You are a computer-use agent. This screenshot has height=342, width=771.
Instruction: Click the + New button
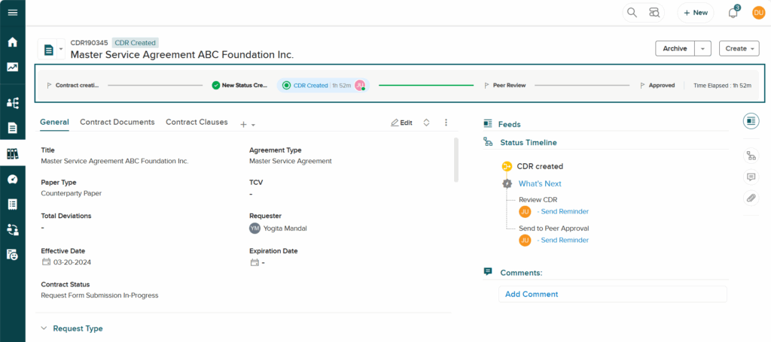pos(695,13)
